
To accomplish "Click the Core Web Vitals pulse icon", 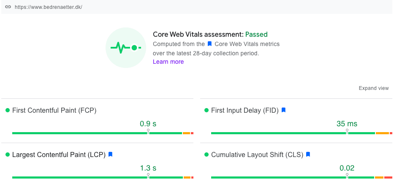I will pyautogui.click(x=125, y=48).
